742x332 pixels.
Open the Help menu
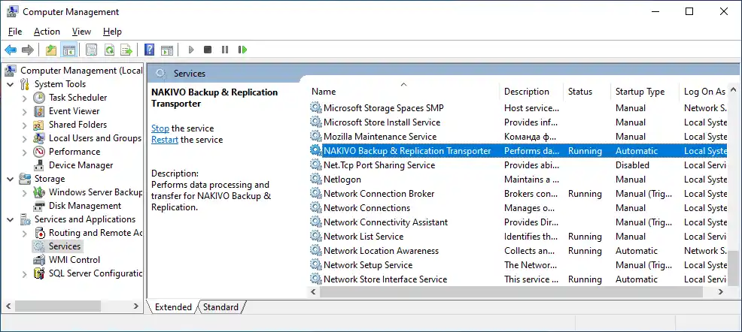pos(112,32)
